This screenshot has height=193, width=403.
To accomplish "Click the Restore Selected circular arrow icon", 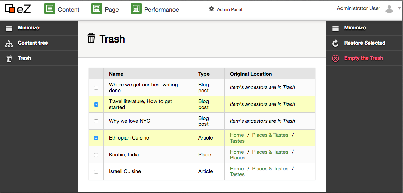I will coord(335,43).
